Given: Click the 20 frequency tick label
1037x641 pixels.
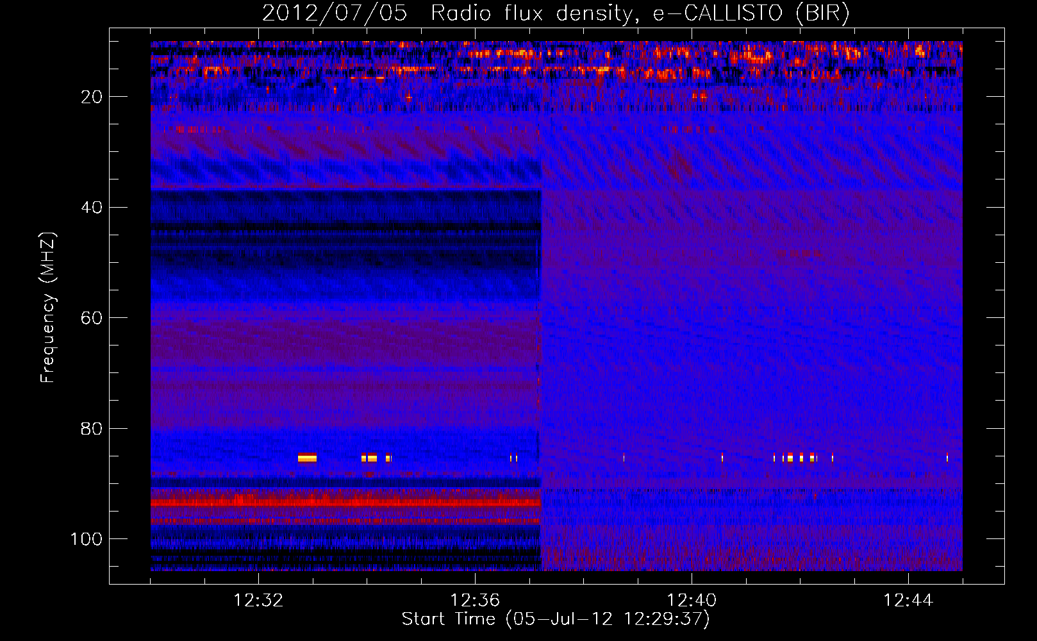Looking at the screenshot, I should tap(92, 97).
